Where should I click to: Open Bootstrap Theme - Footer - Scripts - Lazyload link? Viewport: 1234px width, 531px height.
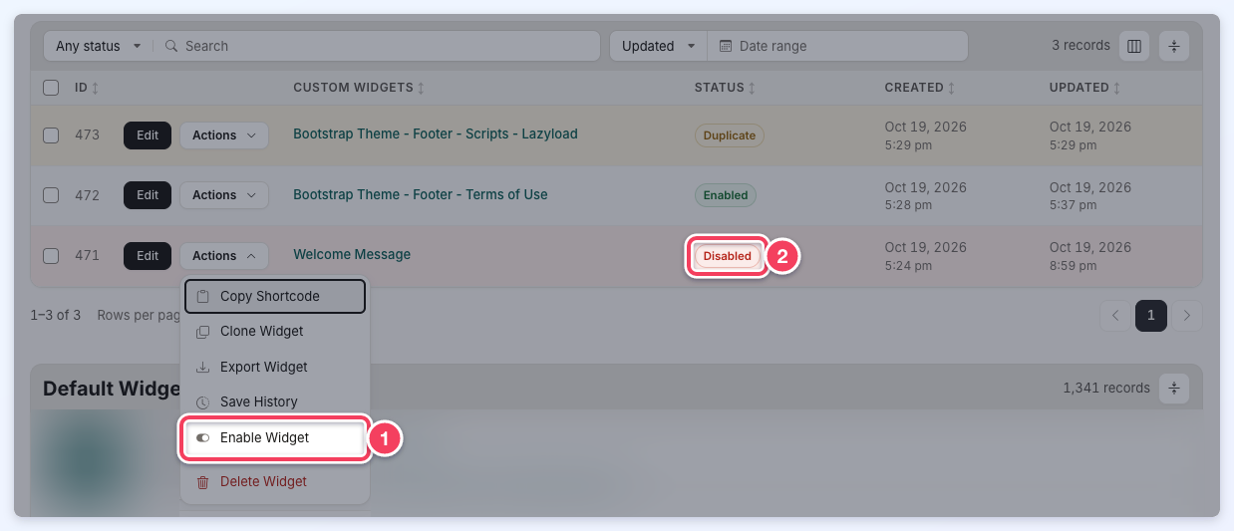[436, 133]
